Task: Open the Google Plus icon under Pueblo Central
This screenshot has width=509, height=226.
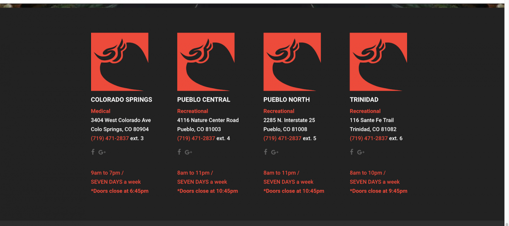Action: pyautogui.click(x=189, y=152)
